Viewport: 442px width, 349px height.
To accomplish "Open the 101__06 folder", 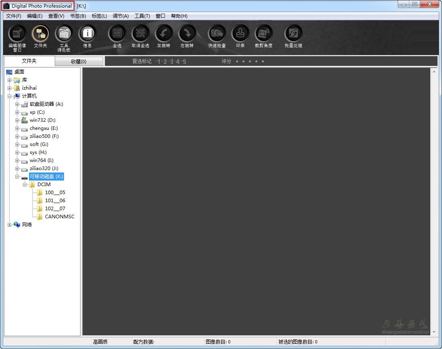I will point(55,200).
